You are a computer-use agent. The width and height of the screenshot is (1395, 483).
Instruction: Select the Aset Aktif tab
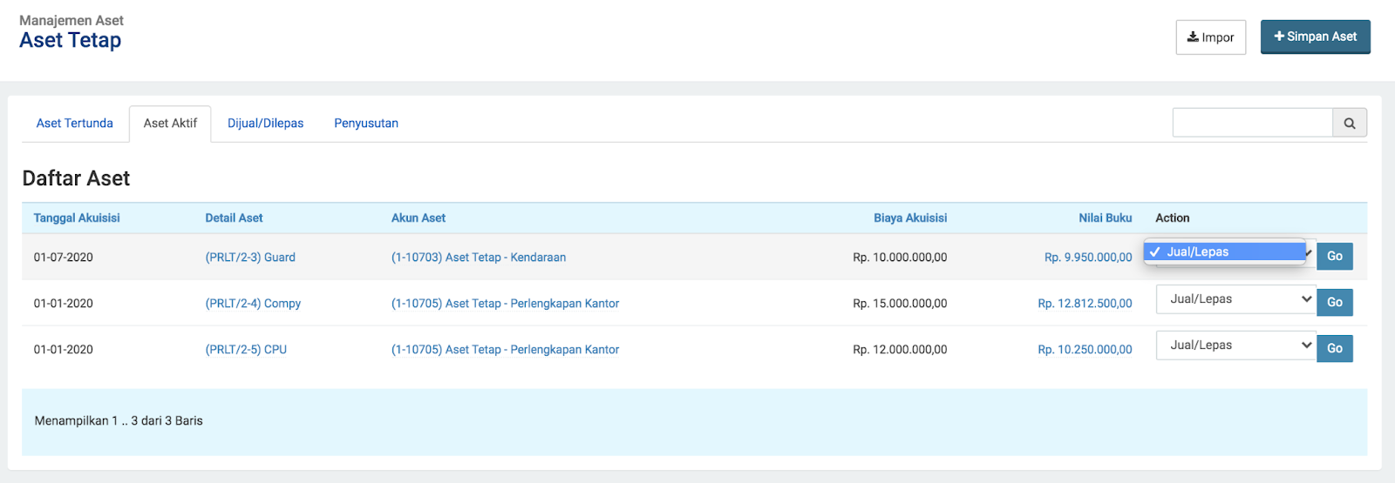pyautogui.click(x=170, y=124)
